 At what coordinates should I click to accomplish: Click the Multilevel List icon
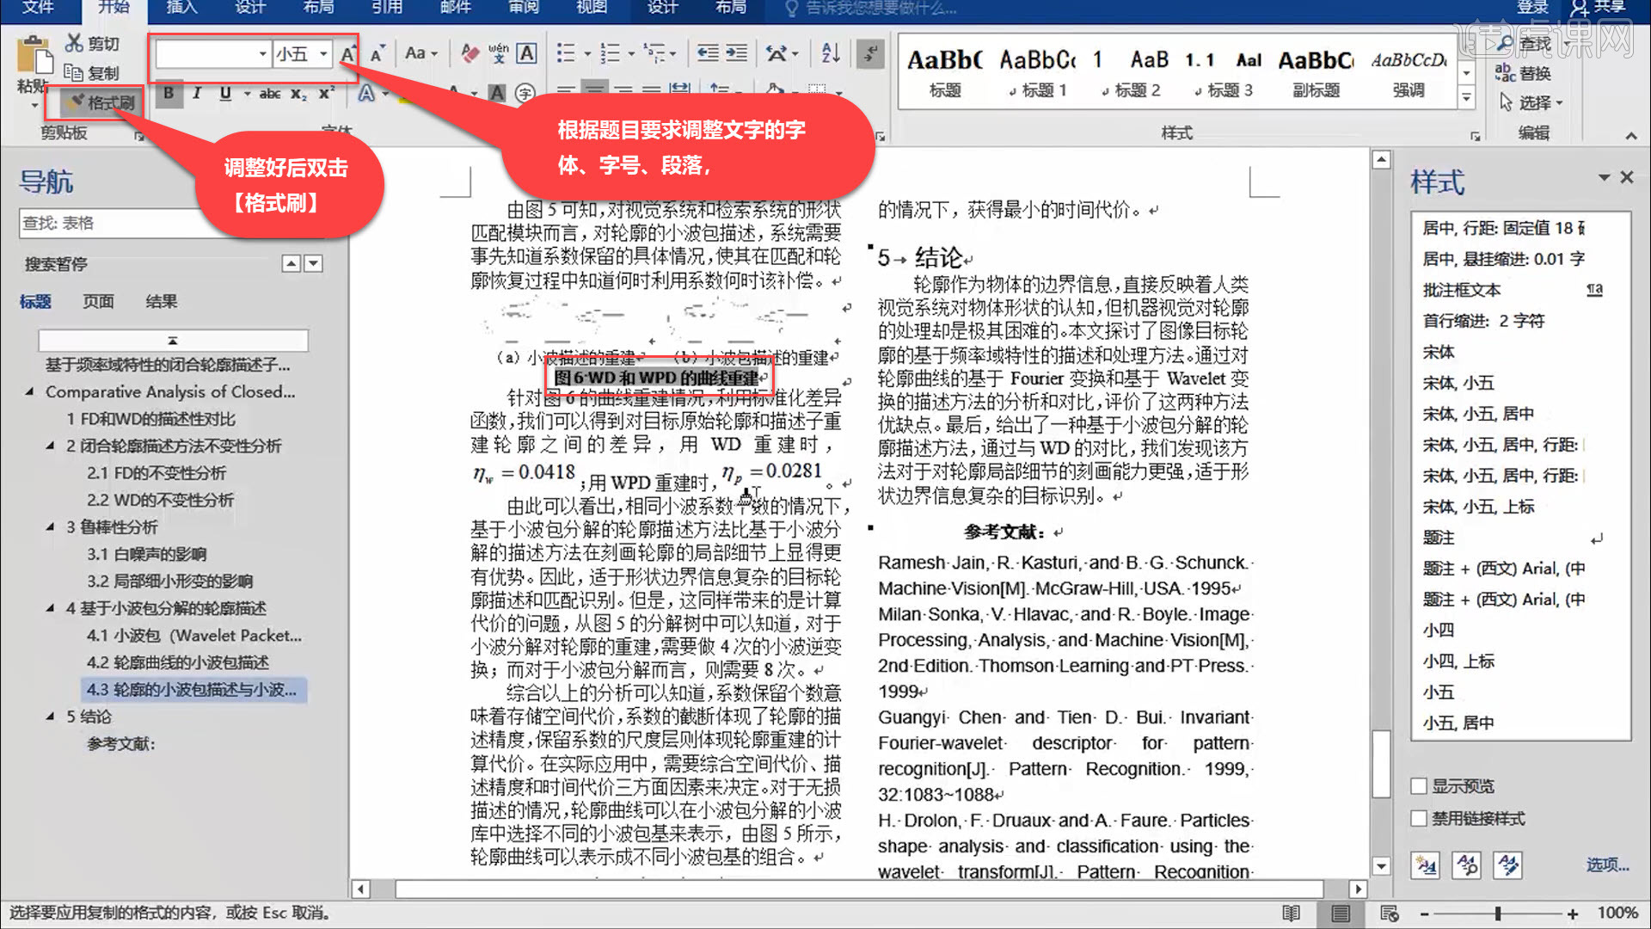coord(654,53)
